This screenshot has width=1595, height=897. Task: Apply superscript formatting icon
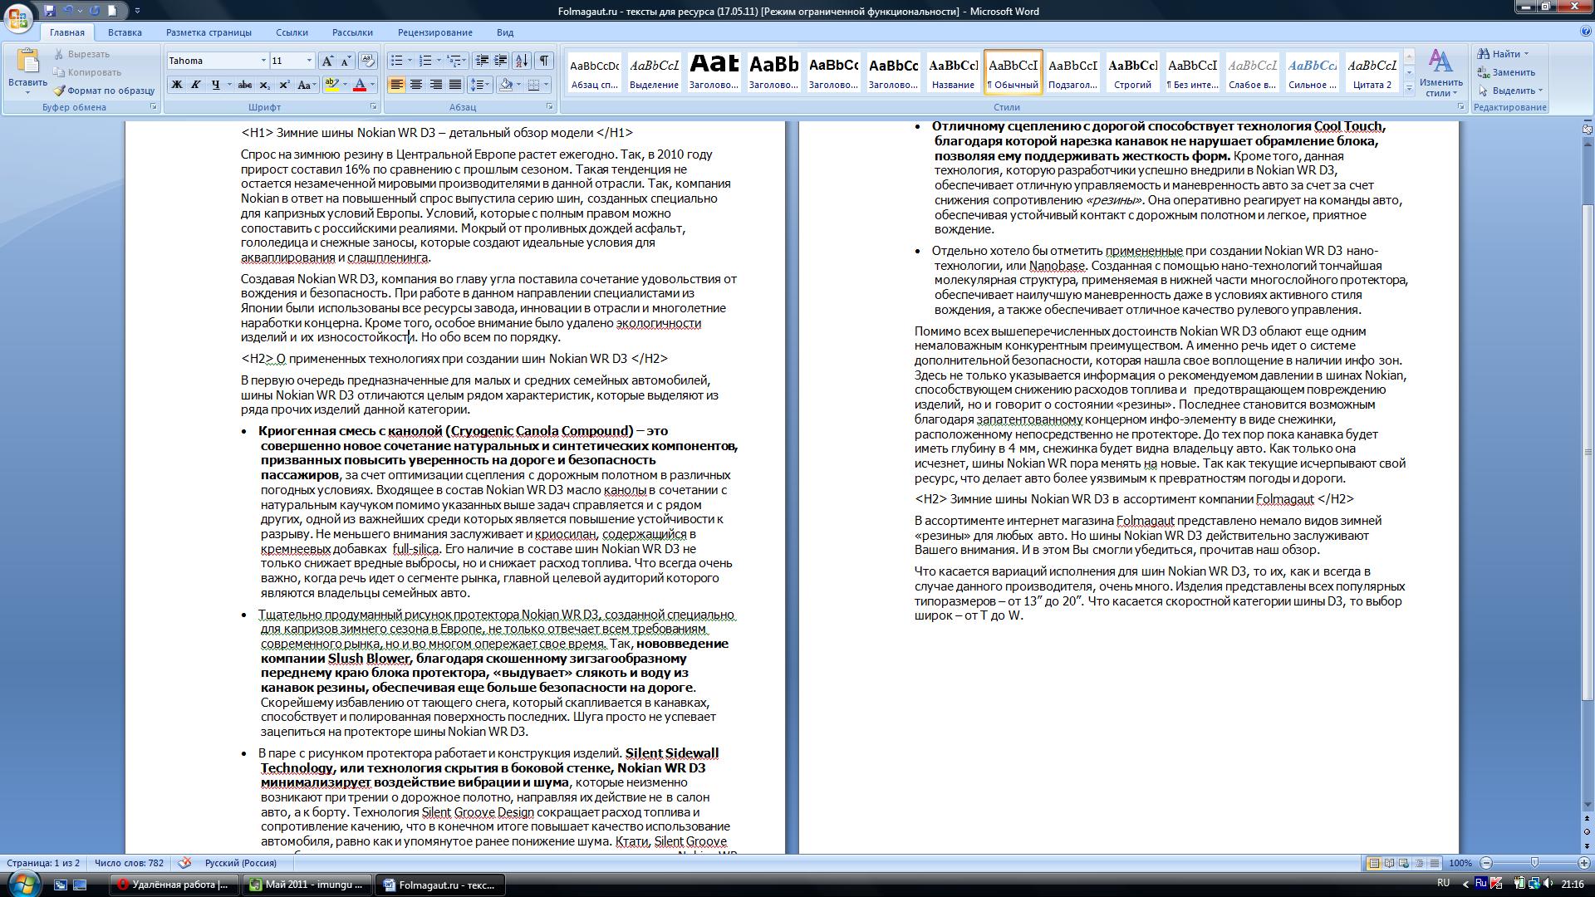point(284,85)
